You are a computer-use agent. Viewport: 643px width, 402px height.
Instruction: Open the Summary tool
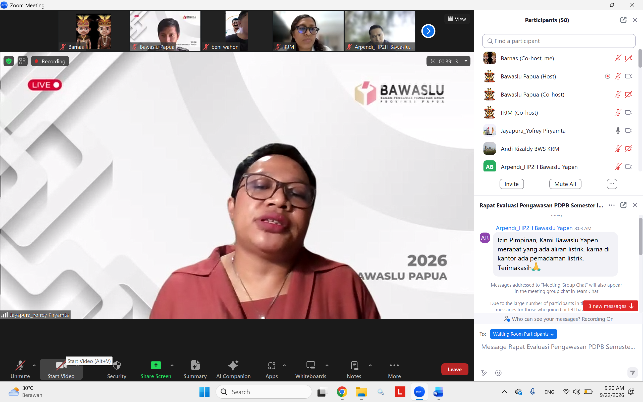point(195,369)
